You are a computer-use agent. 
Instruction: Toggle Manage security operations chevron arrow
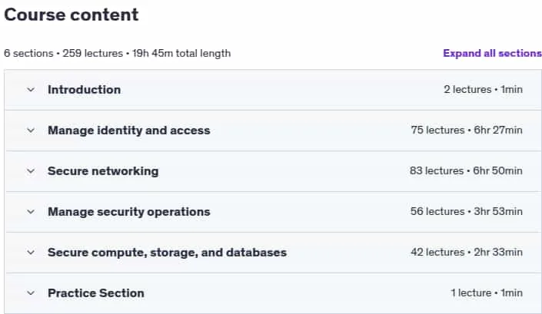(31, 212)
